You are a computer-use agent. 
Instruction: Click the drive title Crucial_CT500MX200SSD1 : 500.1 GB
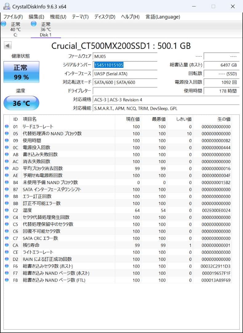[x=121, y=46]
